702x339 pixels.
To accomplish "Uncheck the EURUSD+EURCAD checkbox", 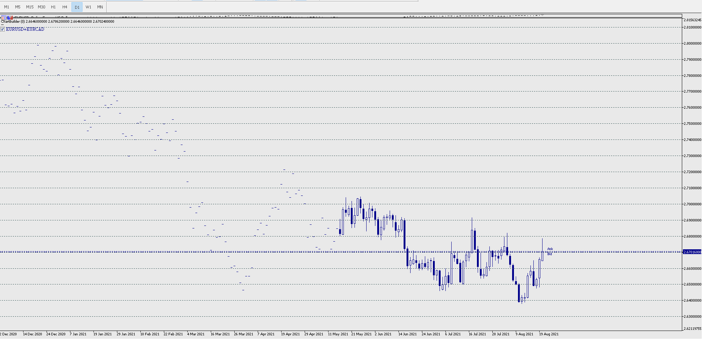I will (2, 29).
